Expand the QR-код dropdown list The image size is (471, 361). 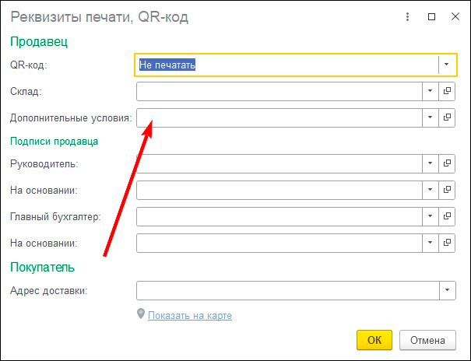point(447,65)
